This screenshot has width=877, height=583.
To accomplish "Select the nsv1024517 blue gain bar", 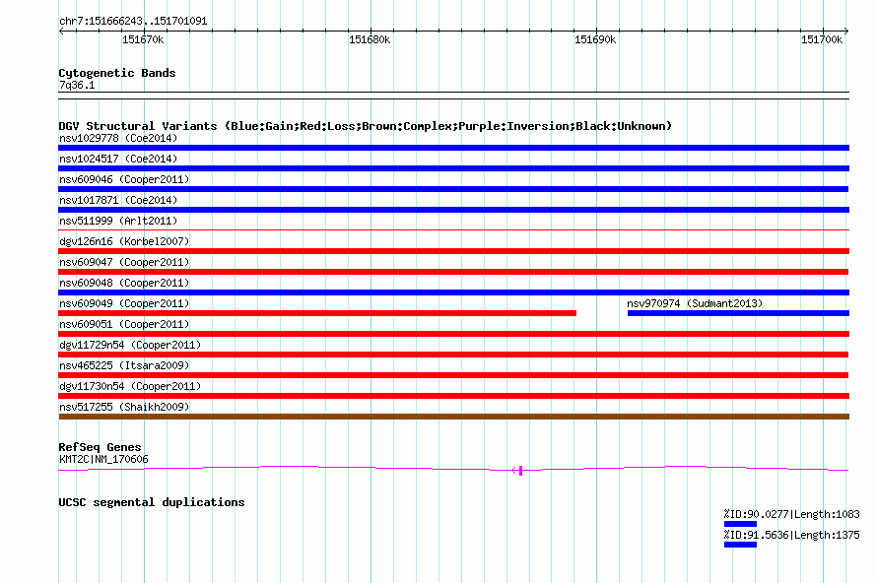I will click(x=453, y=168).
